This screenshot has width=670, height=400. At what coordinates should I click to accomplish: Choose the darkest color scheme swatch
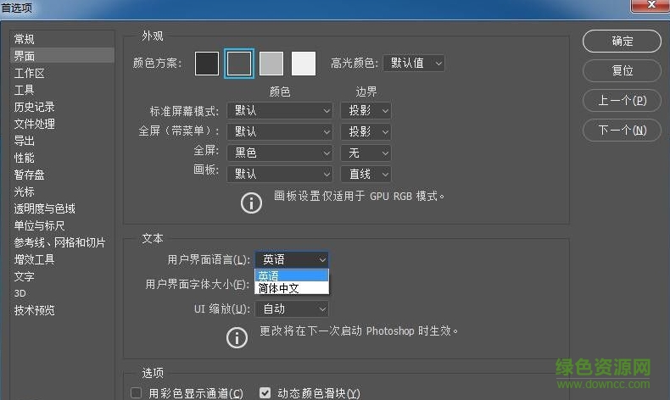click(207, 64)
